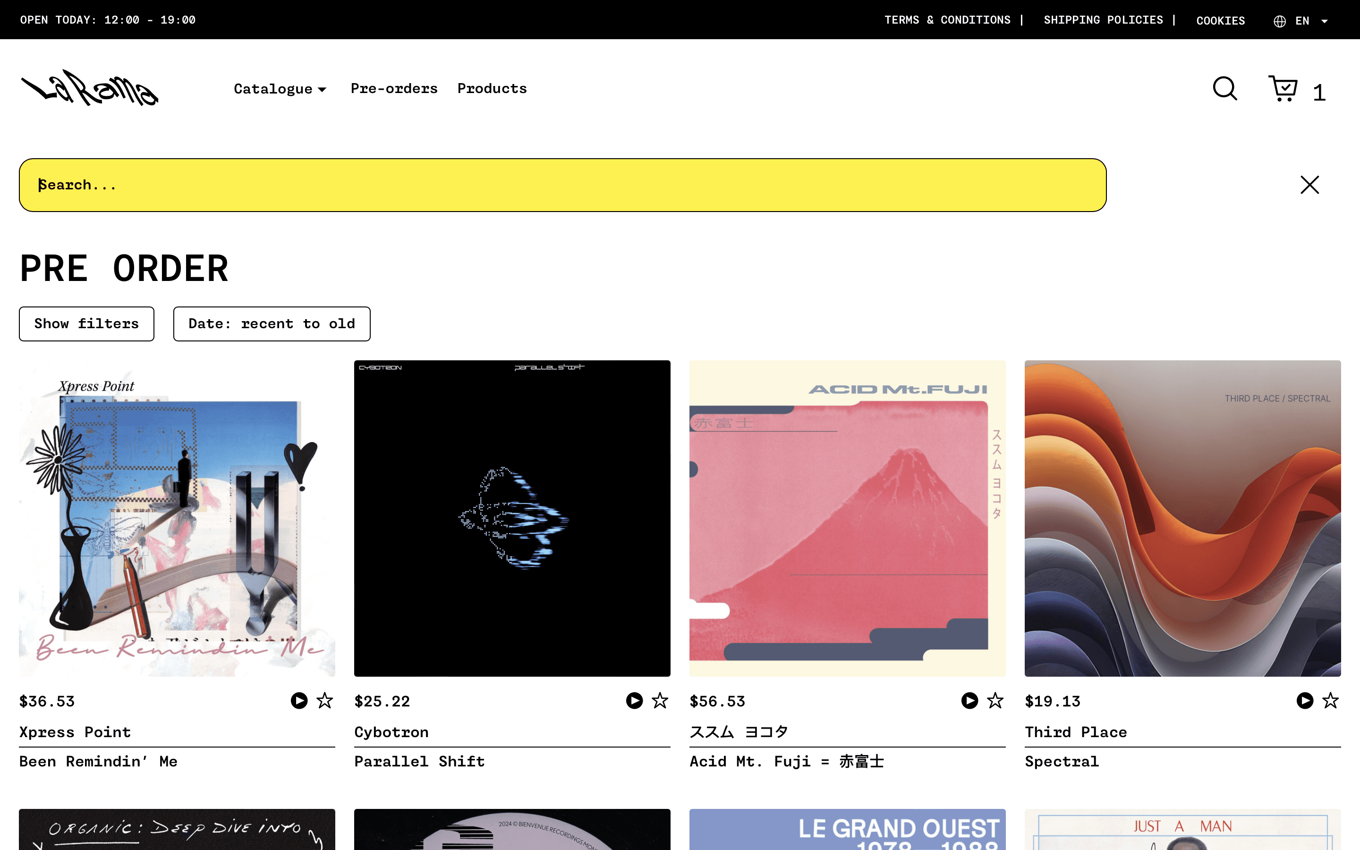Play preview of Cybotron Parallel Shift
The image size is (1360, 850).
(x=634, y=700)
